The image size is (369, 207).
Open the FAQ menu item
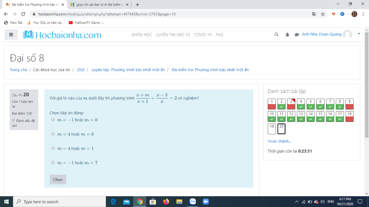(x=219, y=34)
